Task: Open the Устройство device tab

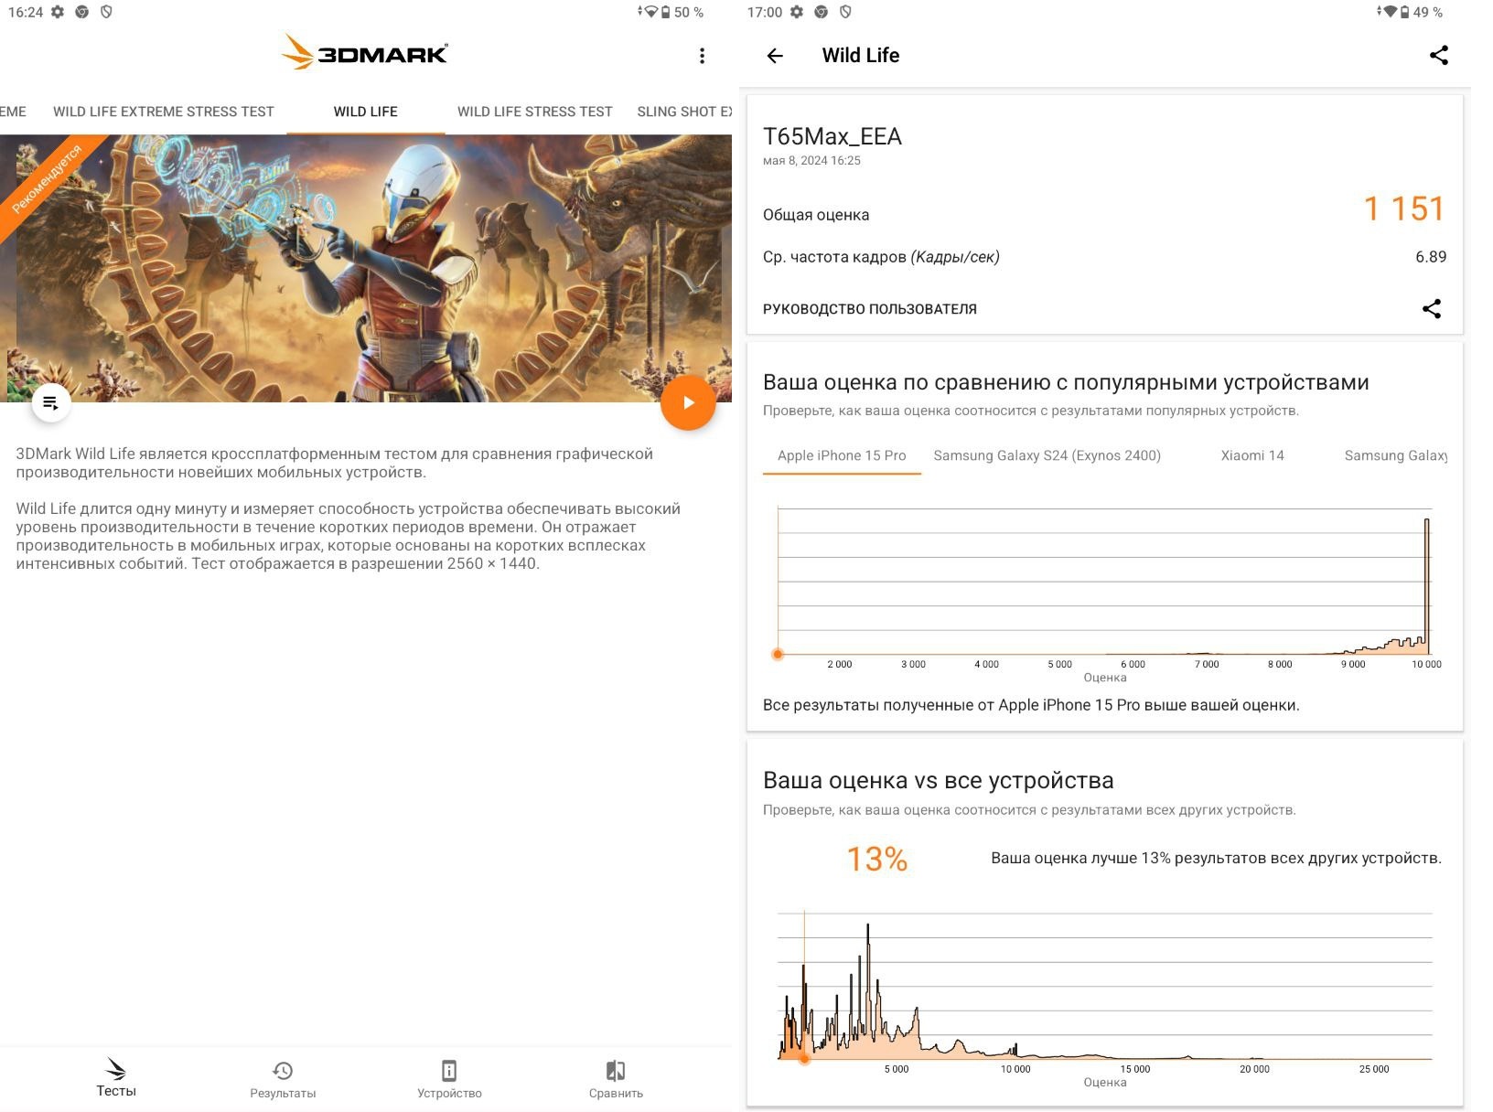Action: [449, 1080]
